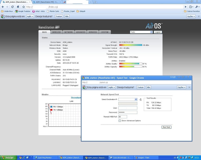The width and height of the screenshot is (201, 160).
Task: Click the AirMax Capacity bar
Action: tap(131, 67)
